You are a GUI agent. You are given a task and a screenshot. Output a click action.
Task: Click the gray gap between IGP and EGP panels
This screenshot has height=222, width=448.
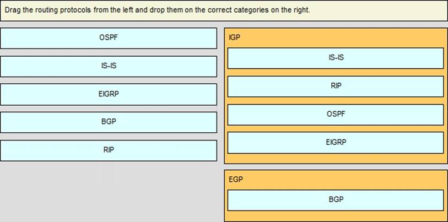coord(336,167)
